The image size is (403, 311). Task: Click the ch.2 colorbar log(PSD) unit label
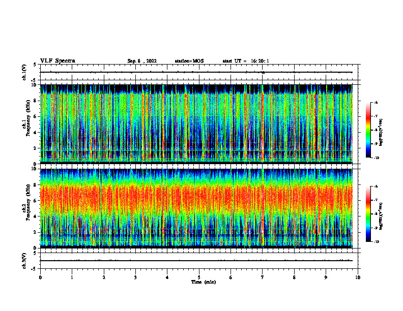coord(382,216)
